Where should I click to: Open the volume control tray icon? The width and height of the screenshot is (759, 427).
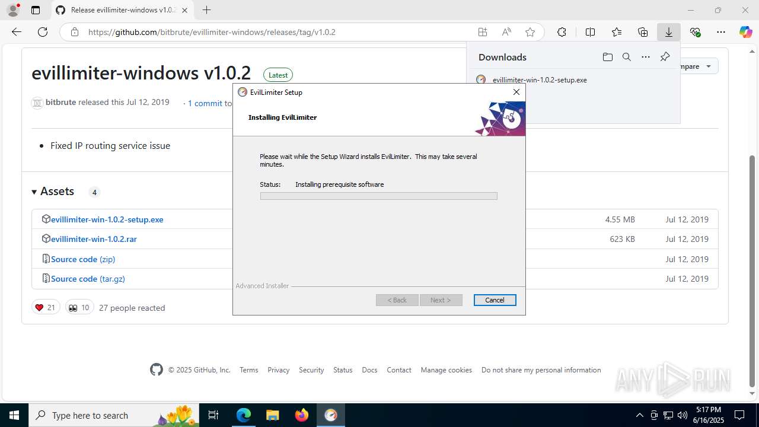click(x=682, y=415)
